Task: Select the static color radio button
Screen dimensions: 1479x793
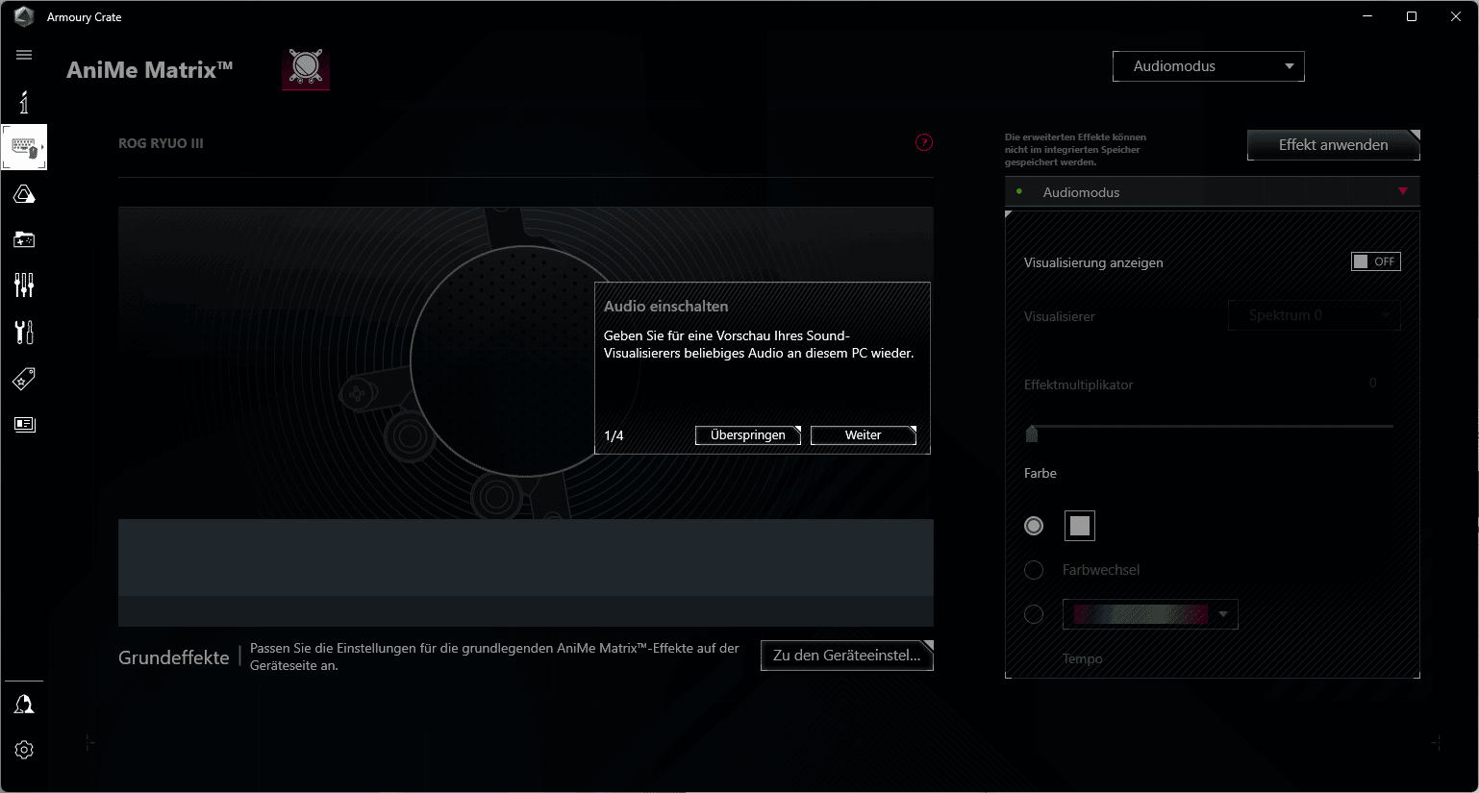Action: click(x=1034, y=526)
